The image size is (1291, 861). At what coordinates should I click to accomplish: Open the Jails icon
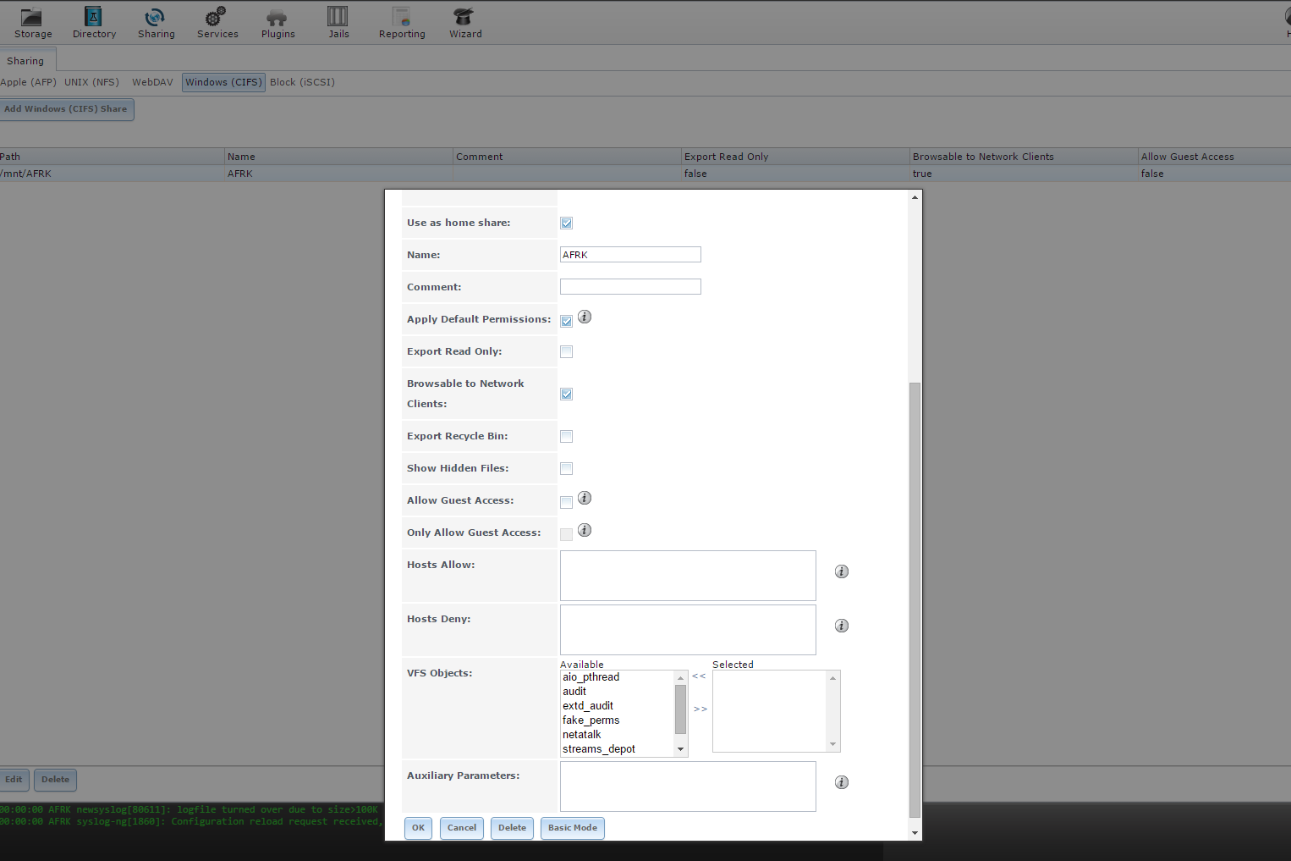click(x=338, y=17)
